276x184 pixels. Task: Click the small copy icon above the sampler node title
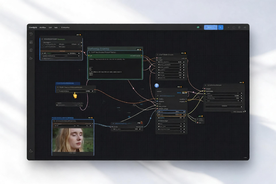(x=186, y=93)
